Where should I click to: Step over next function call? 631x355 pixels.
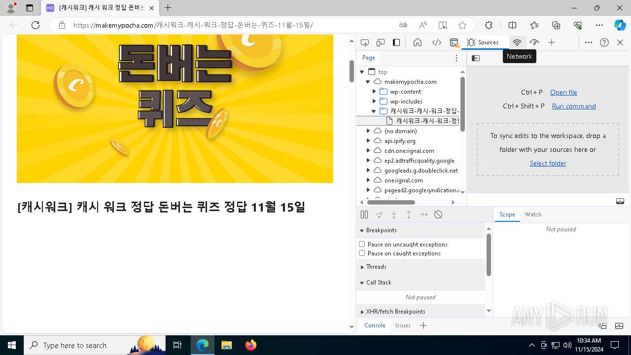(x=379, y=214)
